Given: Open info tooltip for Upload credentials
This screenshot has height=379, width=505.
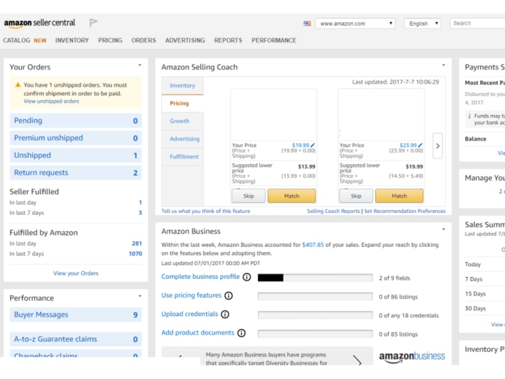Looking at the screenshot, I should pyautogui.click(x=225, y=314).
